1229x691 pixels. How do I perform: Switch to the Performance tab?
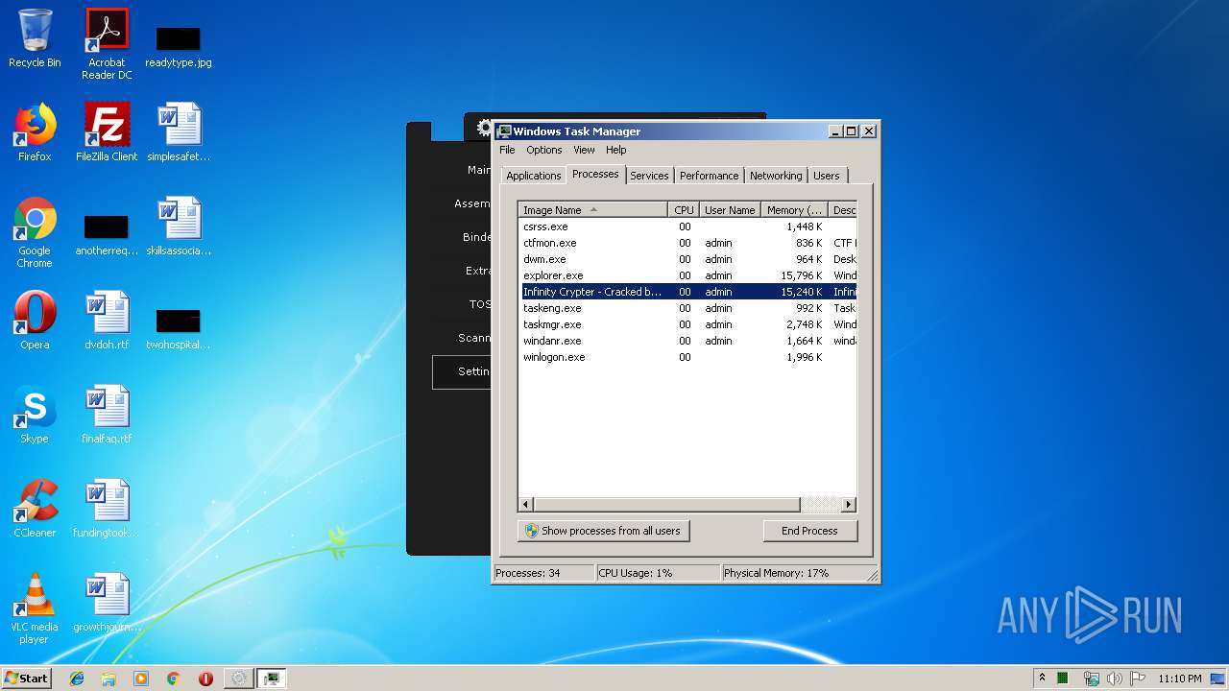click(709, 176)
